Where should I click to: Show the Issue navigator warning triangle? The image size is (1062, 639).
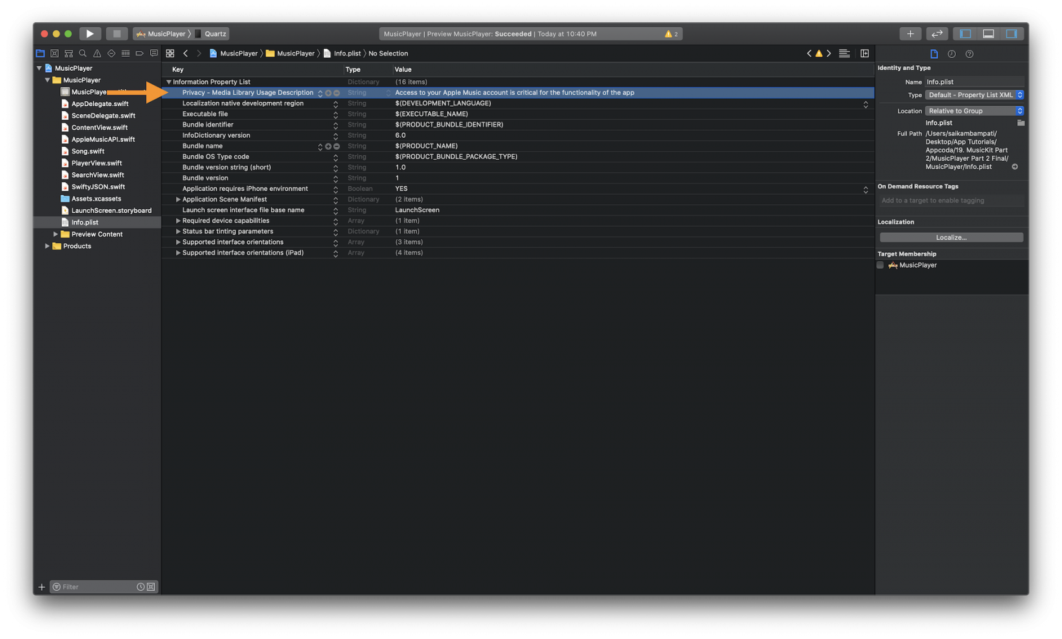(x=97, y=53)
